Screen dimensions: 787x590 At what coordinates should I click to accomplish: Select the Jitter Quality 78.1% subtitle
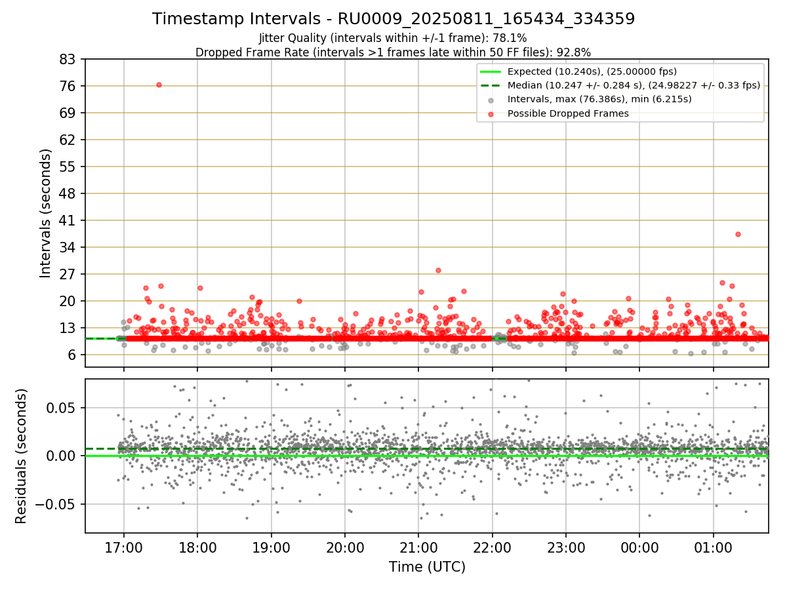(393, 38)
